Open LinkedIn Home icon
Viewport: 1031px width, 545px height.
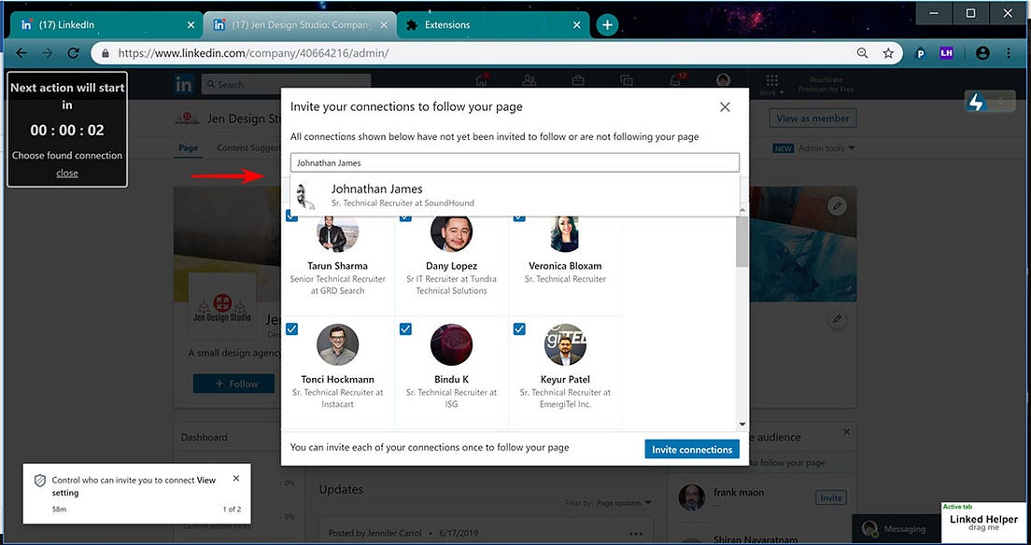(x=482, y=81)
